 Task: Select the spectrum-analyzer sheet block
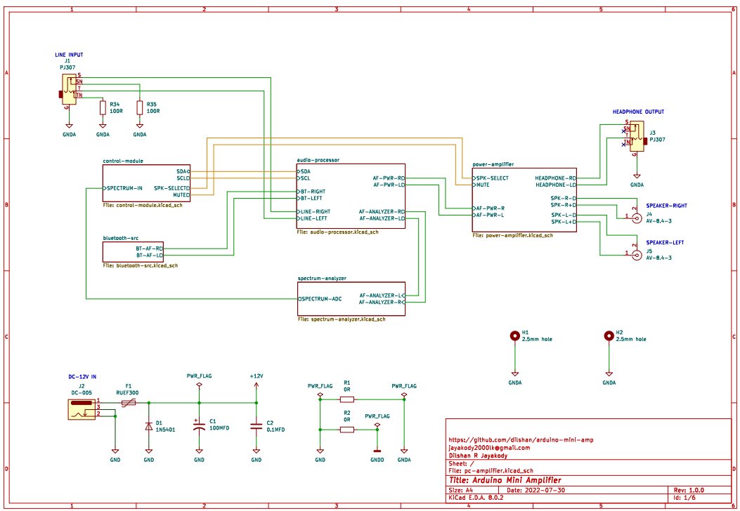tap(351, 299)
